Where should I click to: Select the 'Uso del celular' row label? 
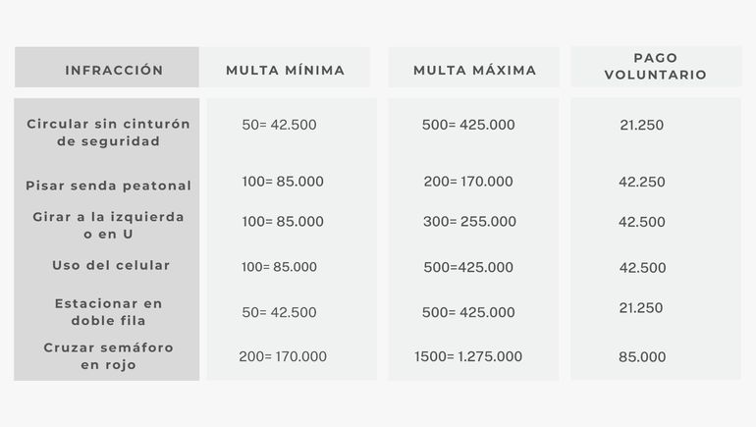(111, 265)
